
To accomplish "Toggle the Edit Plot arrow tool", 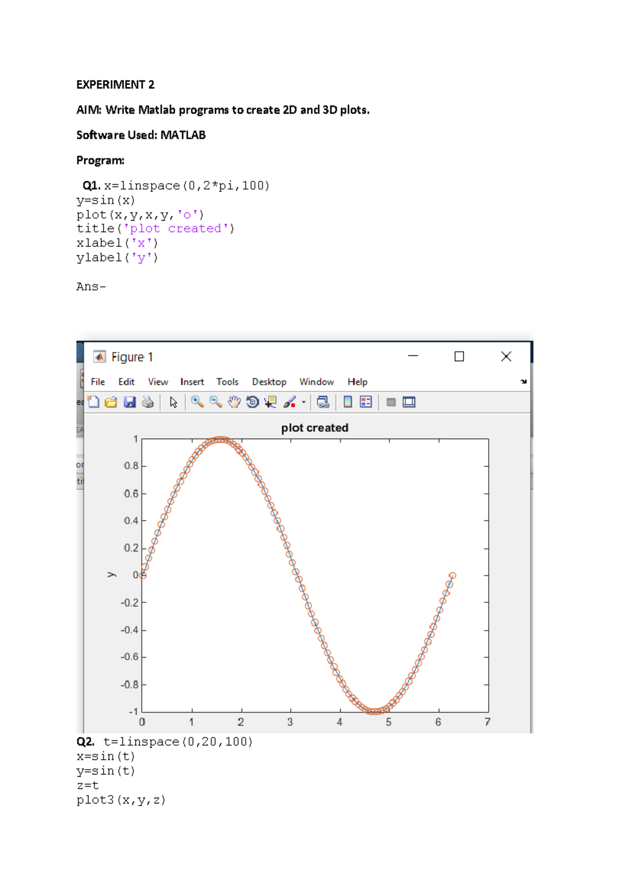I will click(173, 402).
